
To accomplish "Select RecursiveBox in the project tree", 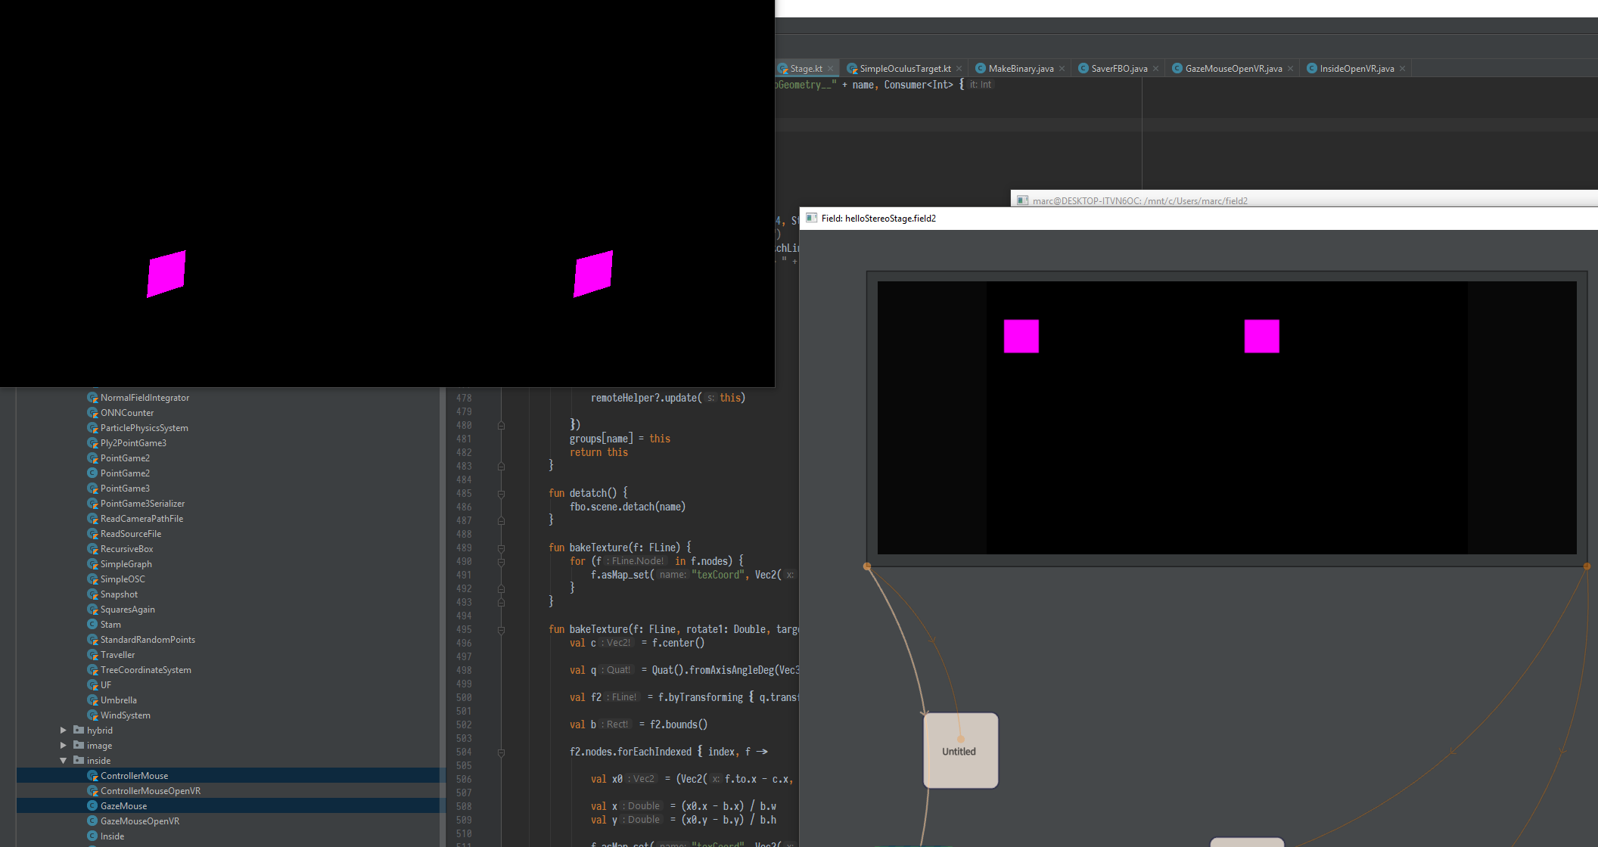I will [x=126, y=549].
